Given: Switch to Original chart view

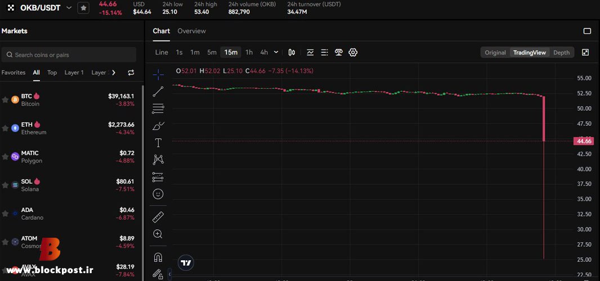Looking at the screenshot, I should tap(495, 53).
